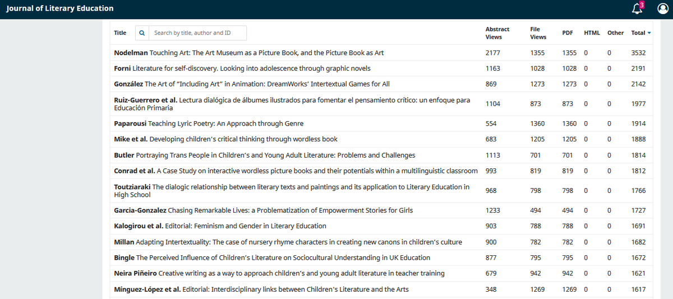The image size is (673, 299).
Task: Click the Other column header
Action: [615, 33]
